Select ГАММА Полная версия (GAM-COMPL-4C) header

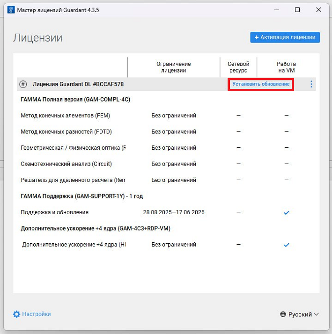75,100
